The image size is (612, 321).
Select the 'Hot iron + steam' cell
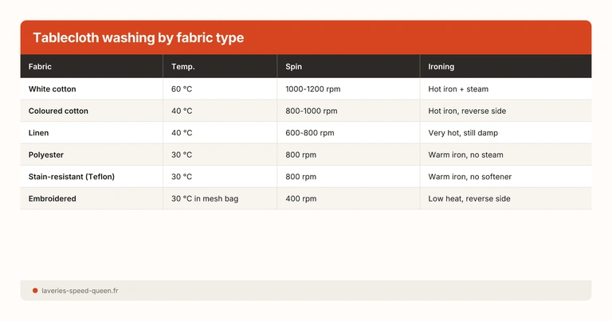461,89
